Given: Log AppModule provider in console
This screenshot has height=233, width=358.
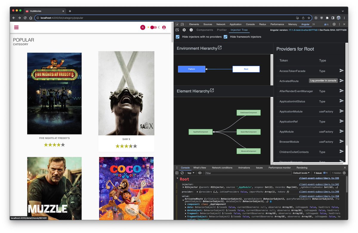Looking at the screenshot, I should (342, 131).
